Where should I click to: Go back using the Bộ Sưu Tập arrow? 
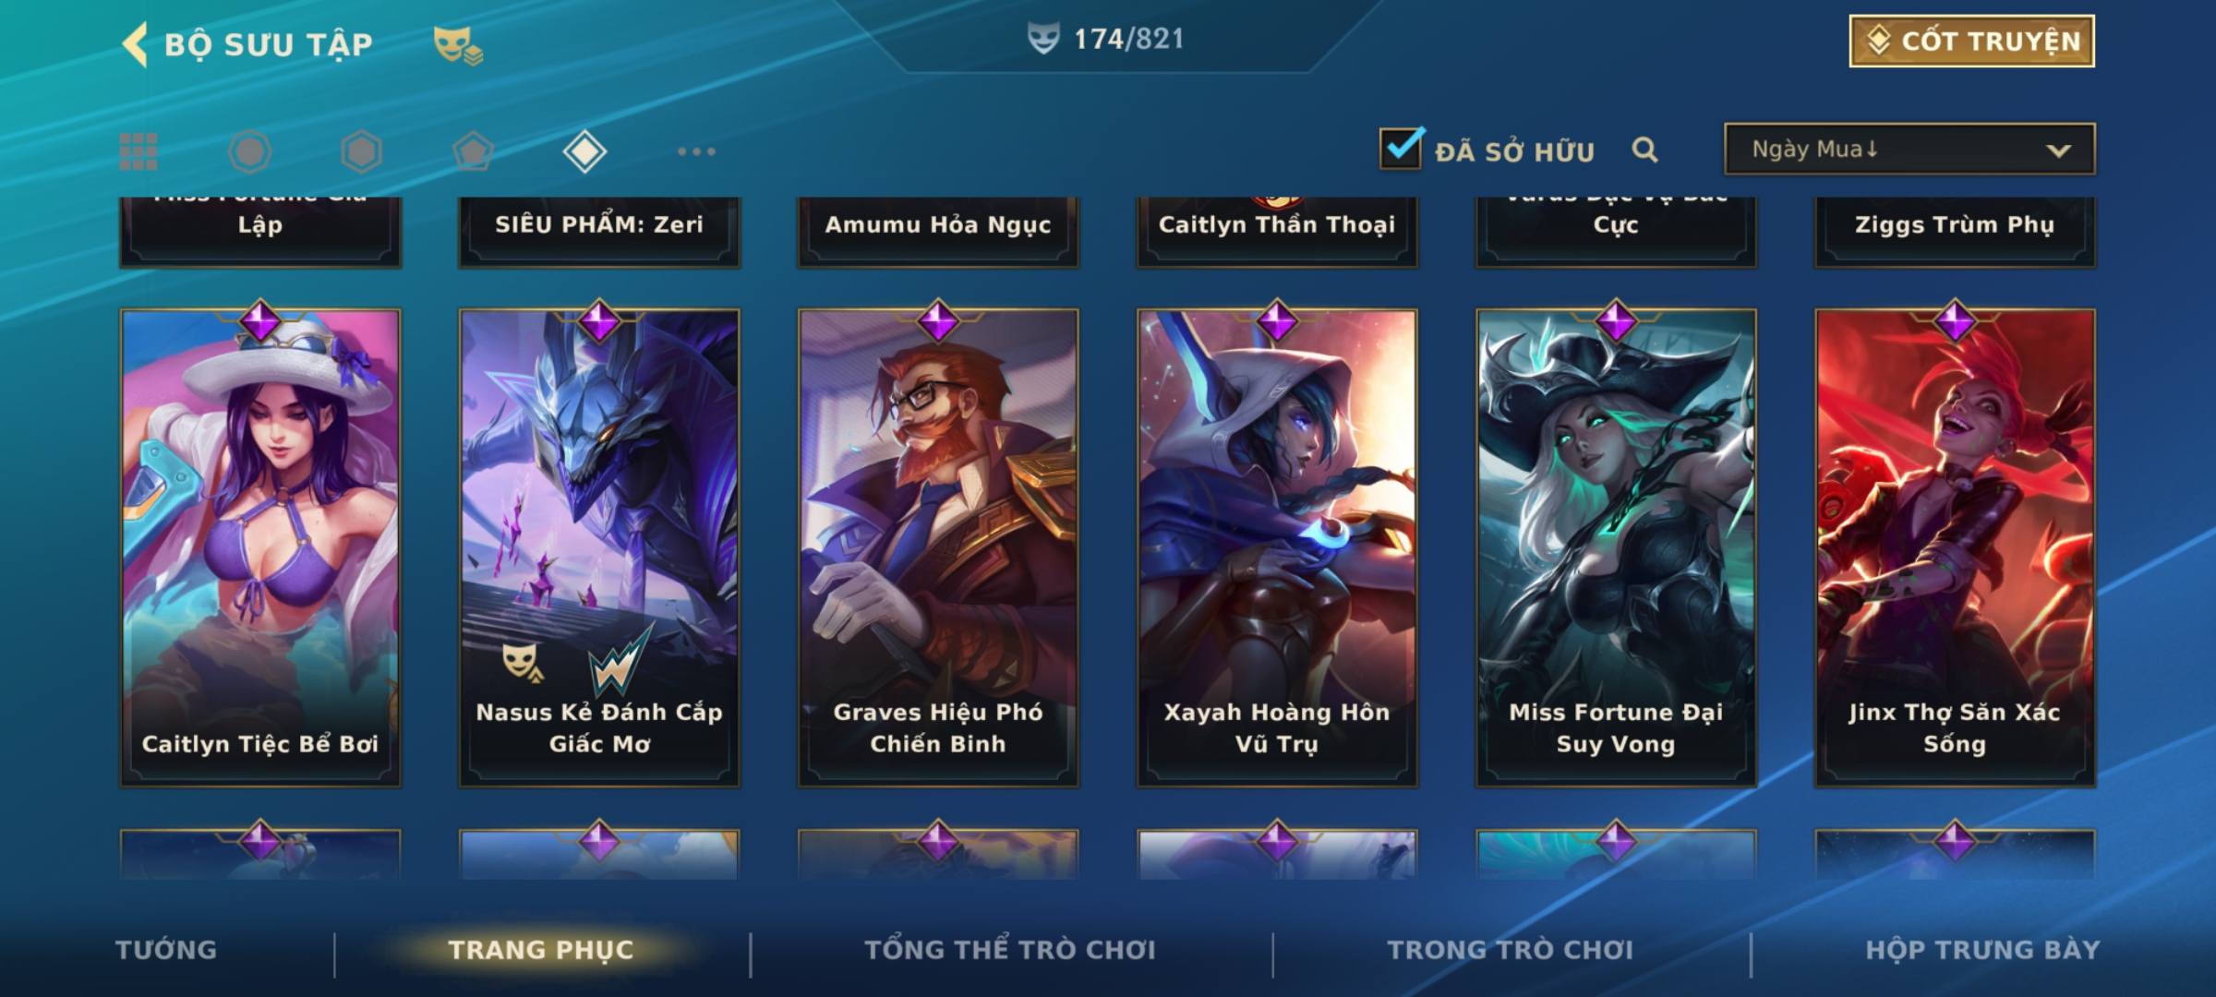pos(135,44)
